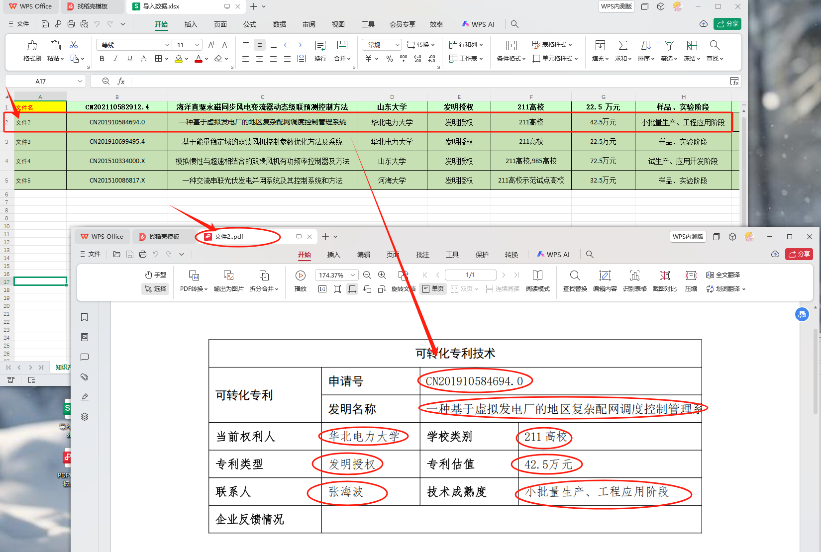Click the green 分享 share button
This screenshot has width=821, height=552.
(727, 24)
